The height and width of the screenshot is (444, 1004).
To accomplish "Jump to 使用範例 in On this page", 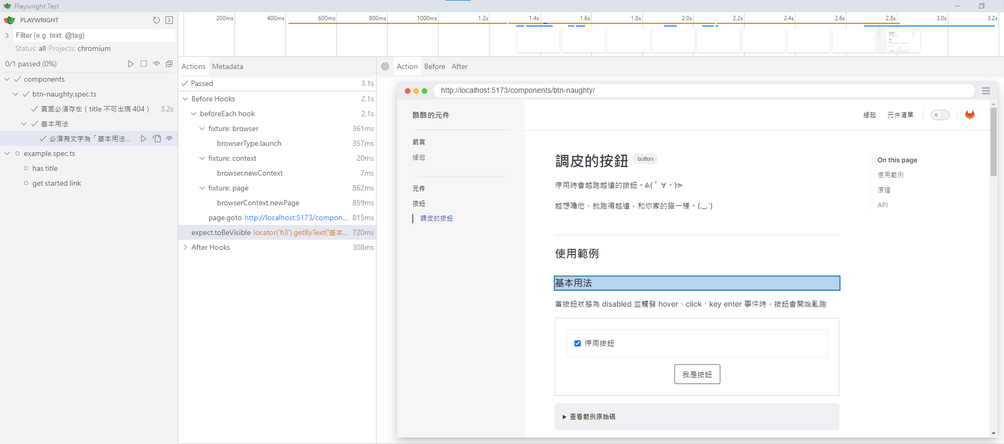I will point(890,175).
